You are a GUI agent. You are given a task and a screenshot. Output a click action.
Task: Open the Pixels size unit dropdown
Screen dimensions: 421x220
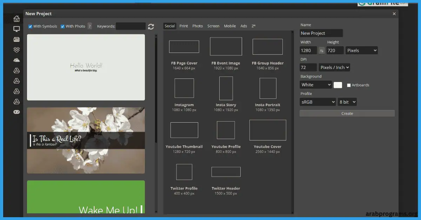[x=362, y=50]
